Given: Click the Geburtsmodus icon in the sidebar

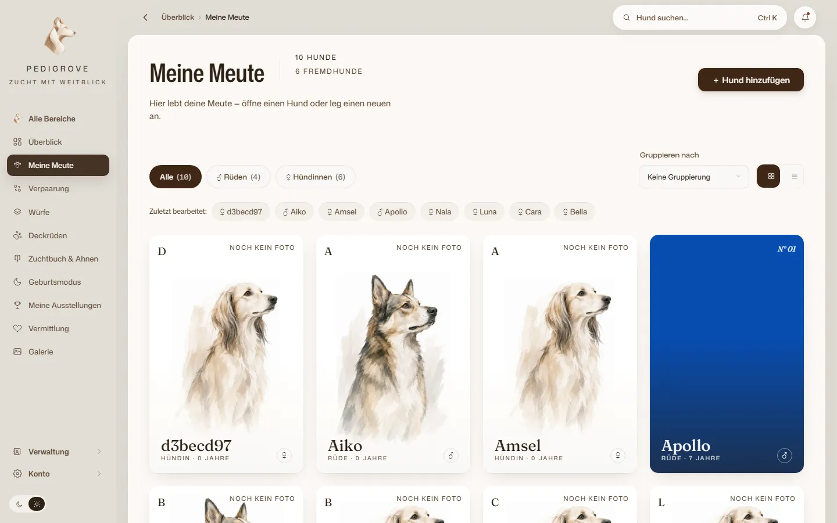Looking at the screenshot, I should (17, 282).
